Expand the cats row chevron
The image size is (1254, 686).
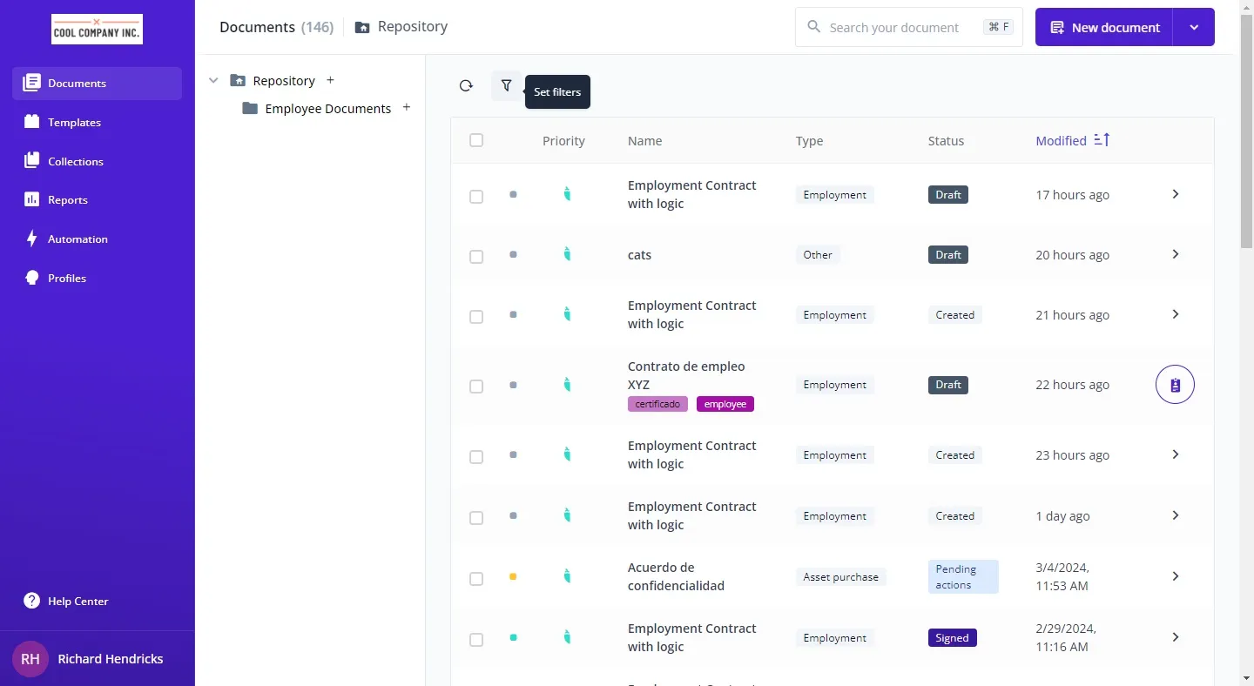(x=1175, y=254)
